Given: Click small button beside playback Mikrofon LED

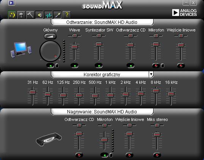Looking at the screenshot, I should click(x=162, y=66).
